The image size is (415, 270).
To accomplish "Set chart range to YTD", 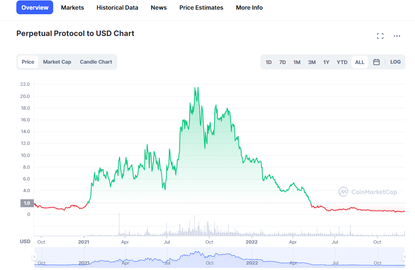I will pyautogui.click(x=342, y=62).
